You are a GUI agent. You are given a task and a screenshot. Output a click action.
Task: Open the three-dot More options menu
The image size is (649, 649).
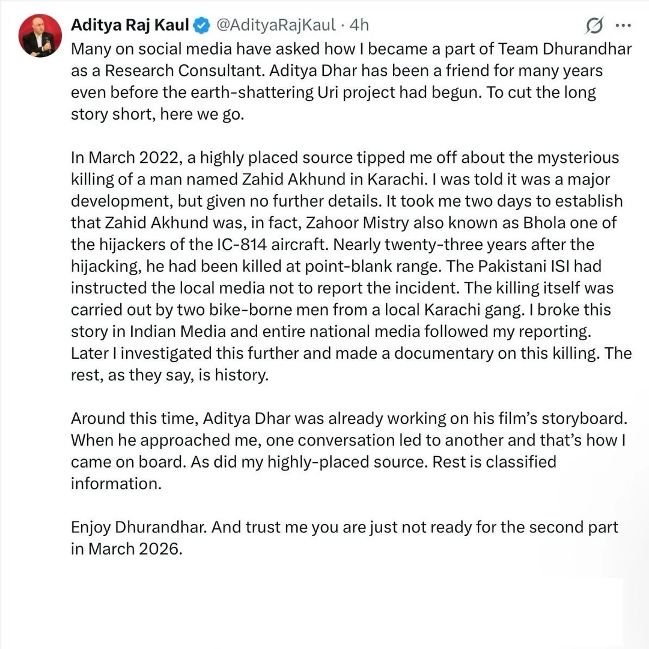coord(624,26)
